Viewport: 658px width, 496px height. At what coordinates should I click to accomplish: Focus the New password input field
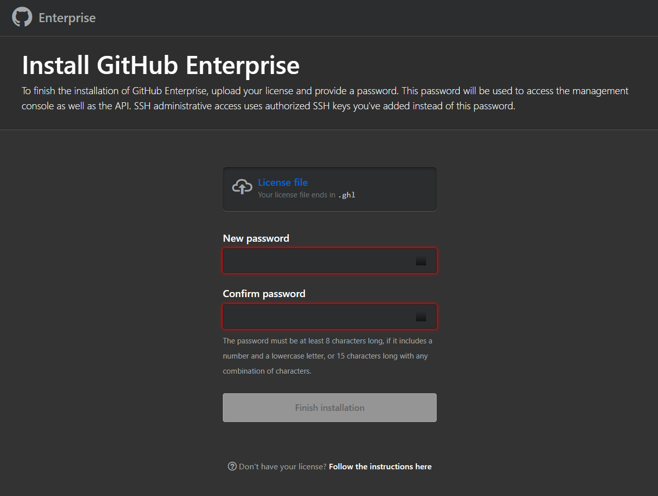(330, 261)
